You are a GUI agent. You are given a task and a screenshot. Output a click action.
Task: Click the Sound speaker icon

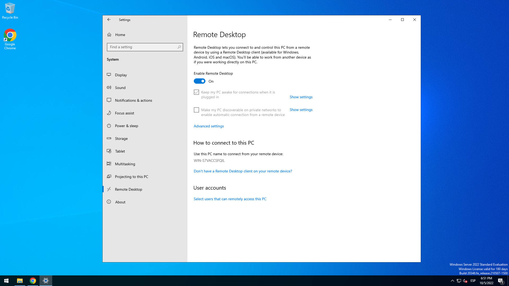click(x=109, y=88)
